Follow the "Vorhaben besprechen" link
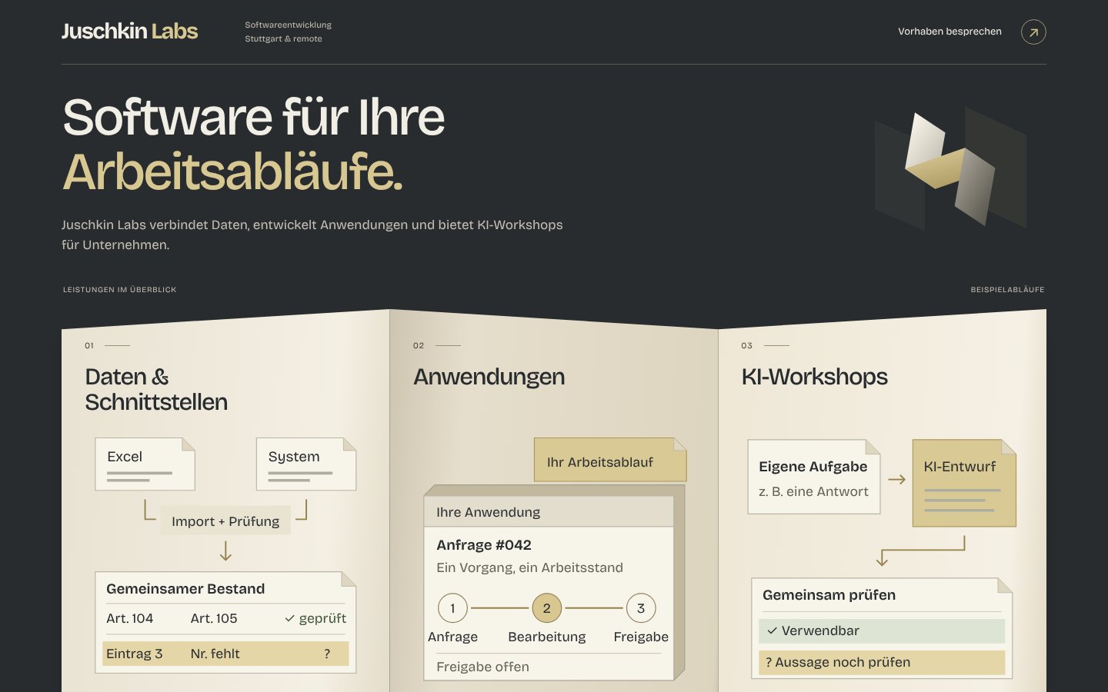Screen dimensions: 1108x692 point(949,32)
